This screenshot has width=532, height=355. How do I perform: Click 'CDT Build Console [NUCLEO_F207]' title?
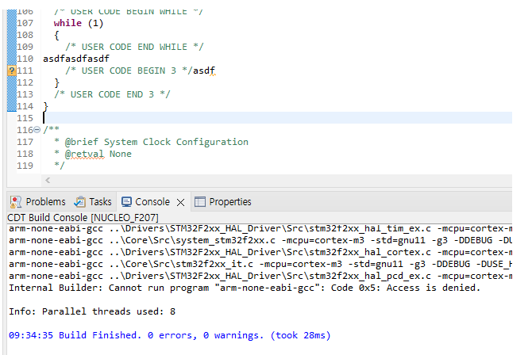(83, 217)
